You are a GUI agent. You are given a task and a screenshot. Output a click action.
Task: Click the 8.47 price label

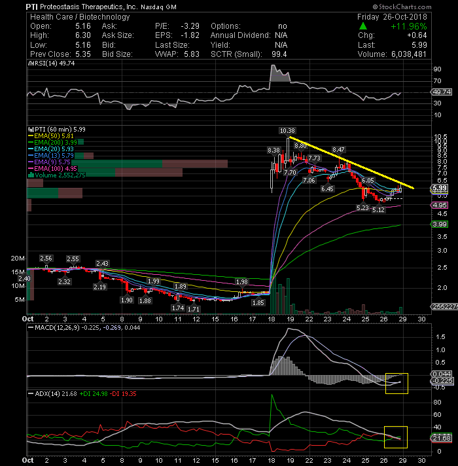[338, 149]
